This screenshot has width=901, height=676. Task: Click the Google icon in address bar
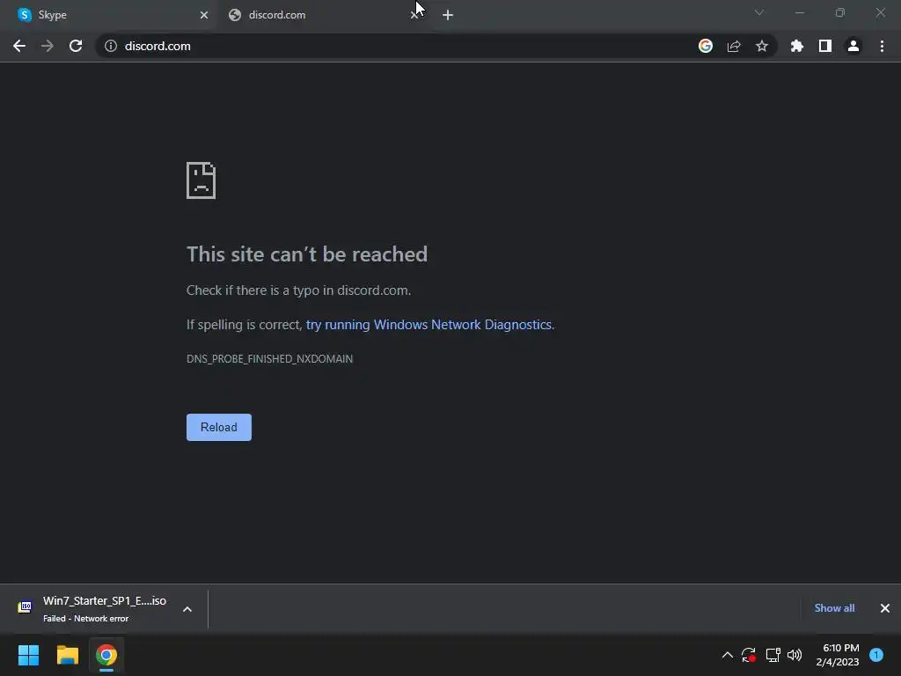pos(706,46)
